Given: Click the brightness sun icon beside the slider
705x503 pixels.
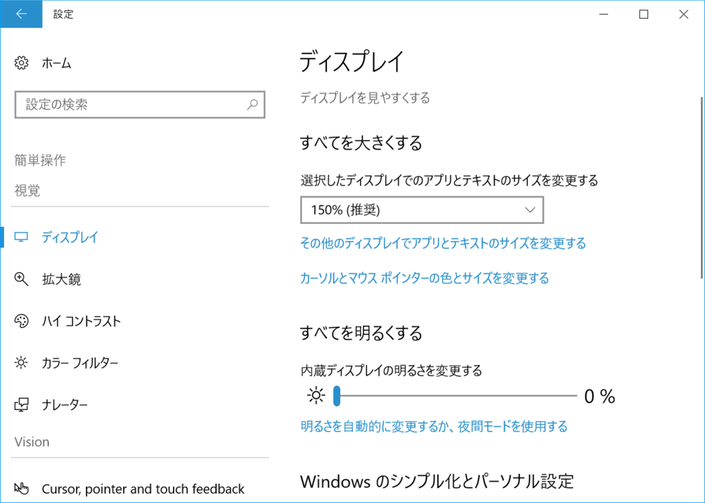Looking at the screenshot, I should [x=316, y=396].
